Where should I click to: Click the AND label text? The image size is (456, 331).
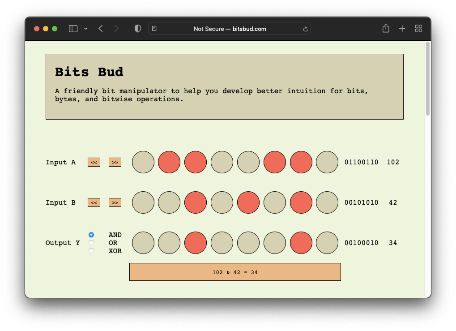click(115, 235)
